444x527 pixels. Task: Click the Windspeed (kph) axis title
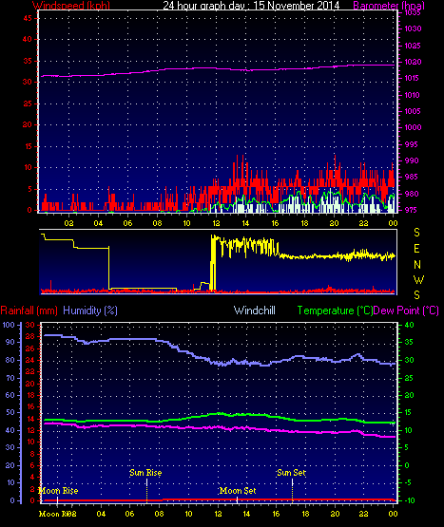click(x=71, y=6)
